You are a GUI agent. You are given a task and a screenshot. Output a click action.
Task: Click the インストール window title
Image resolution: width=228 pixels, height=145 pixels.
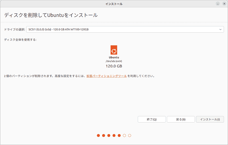(114, 4)
